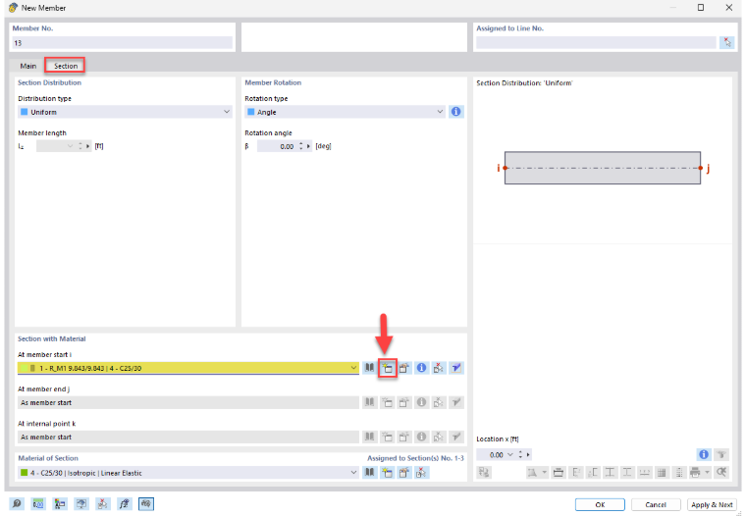
Task: Open section library for member start i
Action: pyautogui.click(x=370, y=368)
